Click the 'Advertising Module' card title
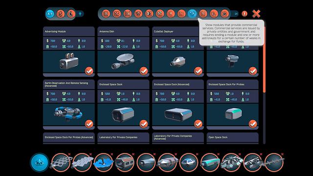This screenshot has width=313, height=176. point(55,31)
